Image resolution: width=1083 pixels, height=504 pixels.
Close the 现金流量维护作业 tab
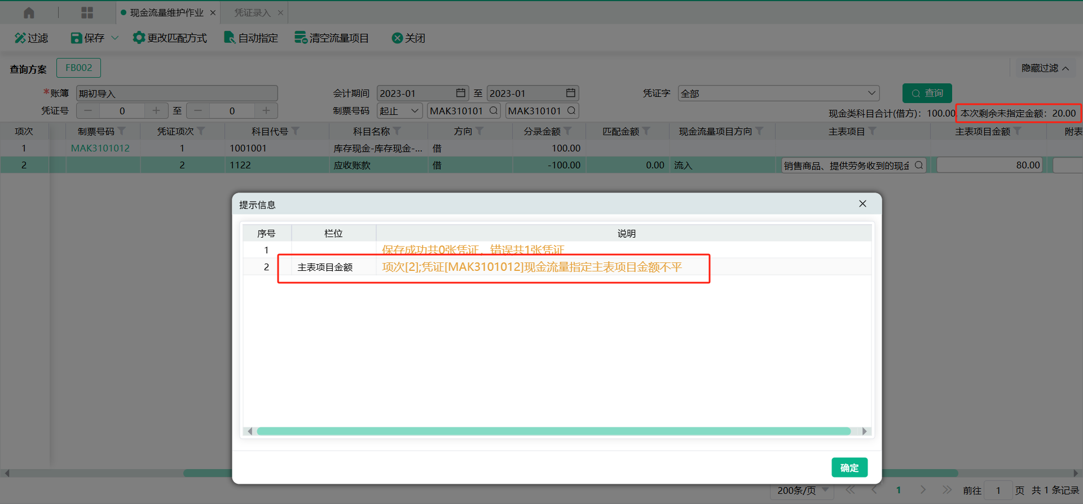(x=213, y=12)
